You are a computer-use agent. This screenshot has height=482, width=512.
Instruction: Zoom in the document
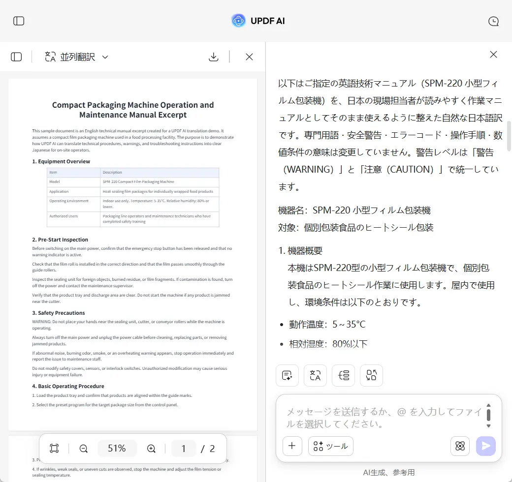click(x=151, y=449)
